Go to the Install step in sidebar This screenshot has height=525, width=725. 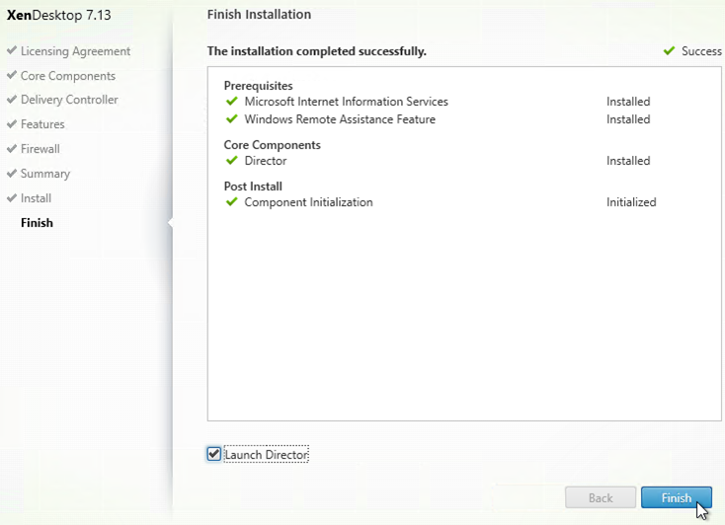36,198
